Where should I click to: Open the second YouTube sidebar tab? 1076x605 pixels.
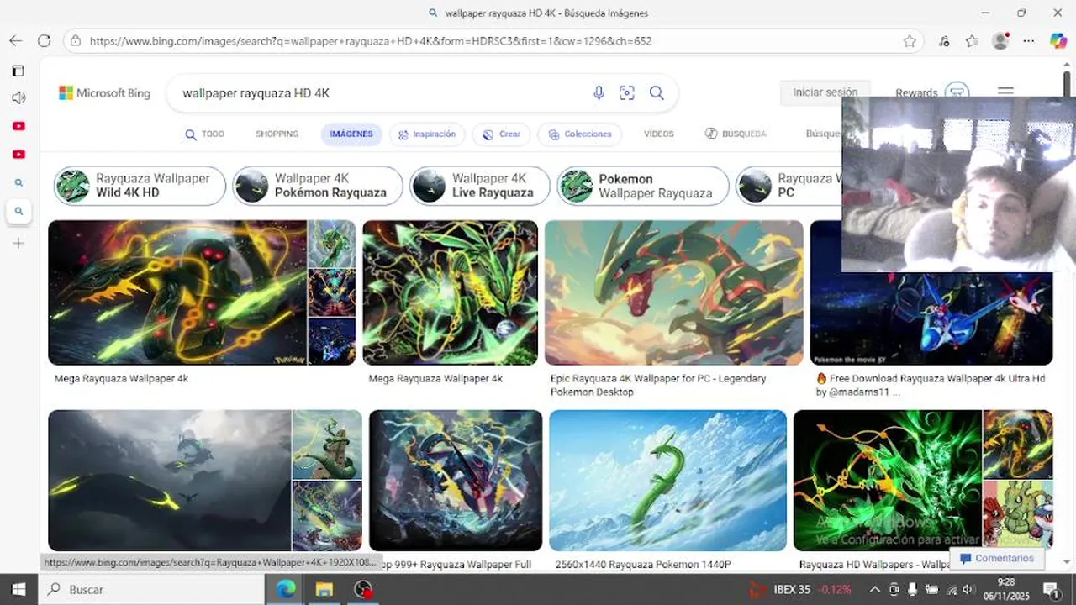[18, 155]
